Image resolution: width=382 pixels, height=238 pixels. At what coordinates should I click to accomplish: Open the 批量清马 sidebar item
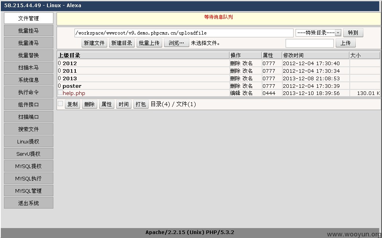click(x=29, y=43)
